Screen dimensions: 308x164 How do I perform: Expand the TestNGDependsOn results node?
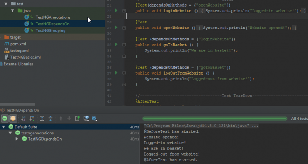click(x=17, y=139)
